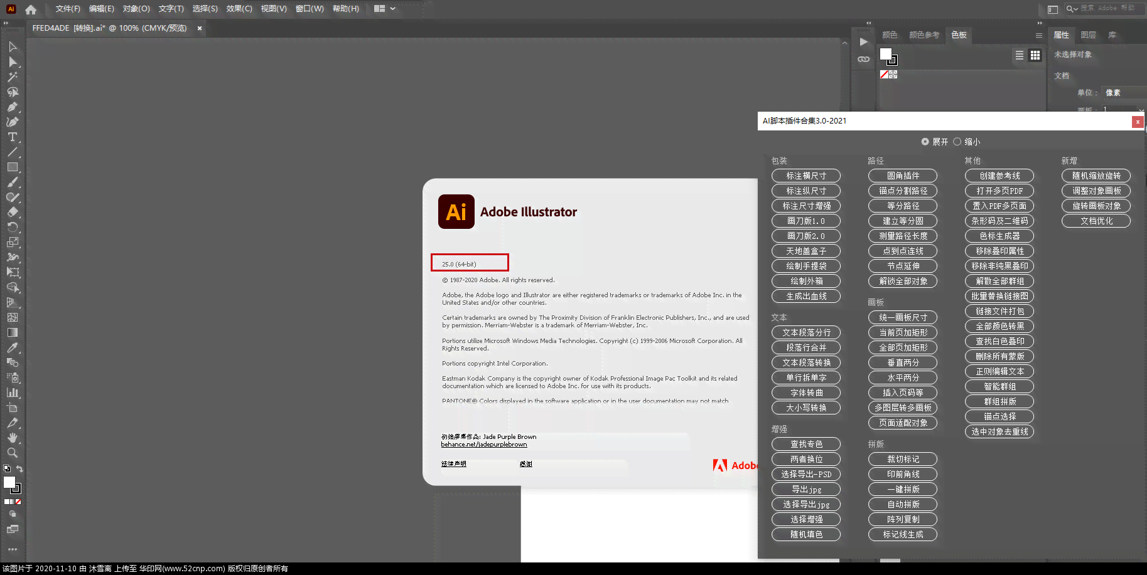
Task: Expand the toolbar to two columns
Action: 6,23
